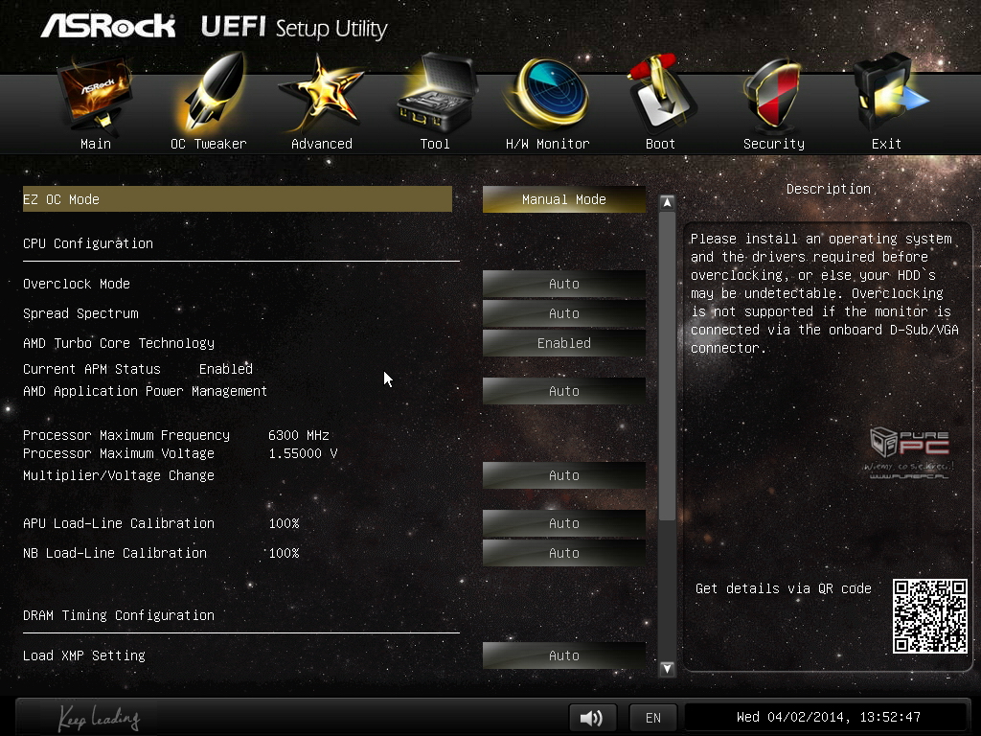
Task: Open the Advanced star icon
Action: click(x=321, y=94)
